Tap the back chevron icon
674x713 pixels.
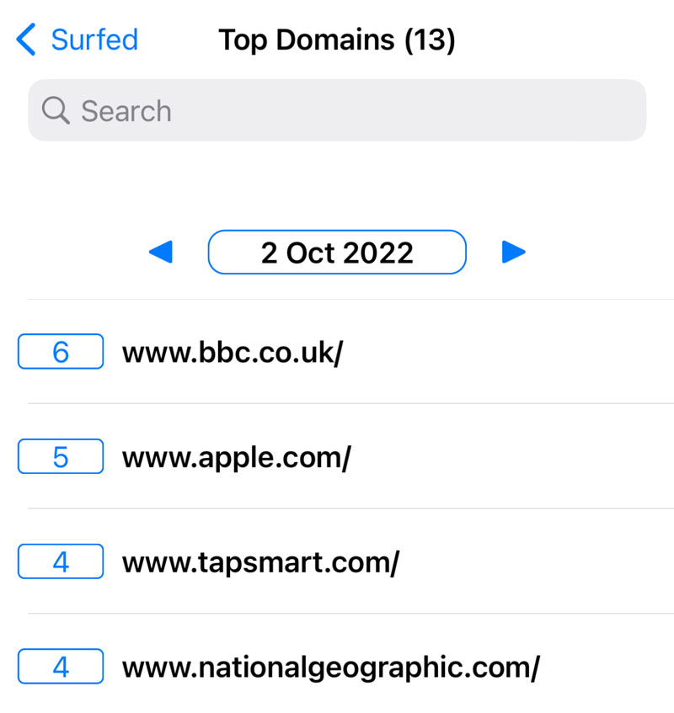pos(25,40)
